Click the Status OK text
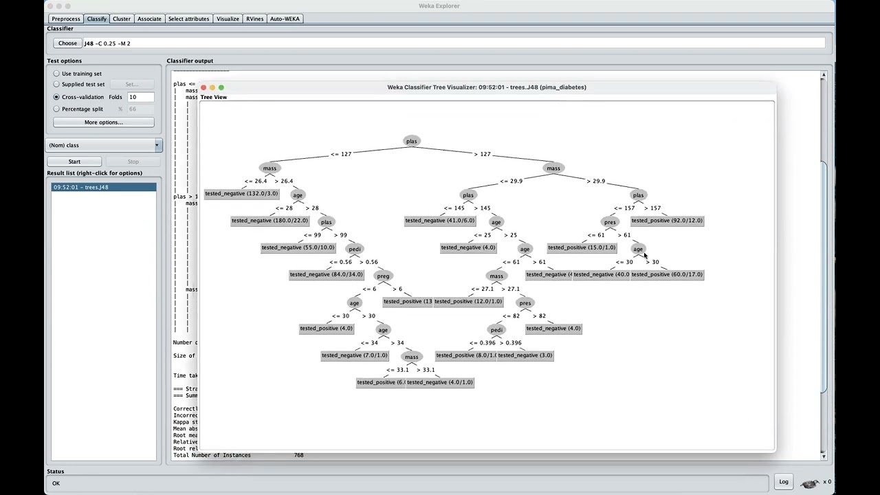Image resolution: width=880 pixels, height=495 pixels. 56,483
